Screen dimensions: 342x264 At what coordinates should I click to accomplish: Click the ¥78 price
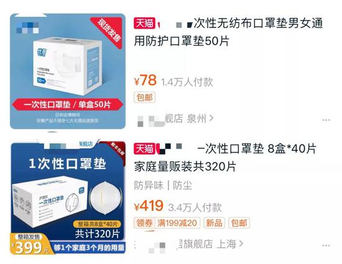click(146, 80)
